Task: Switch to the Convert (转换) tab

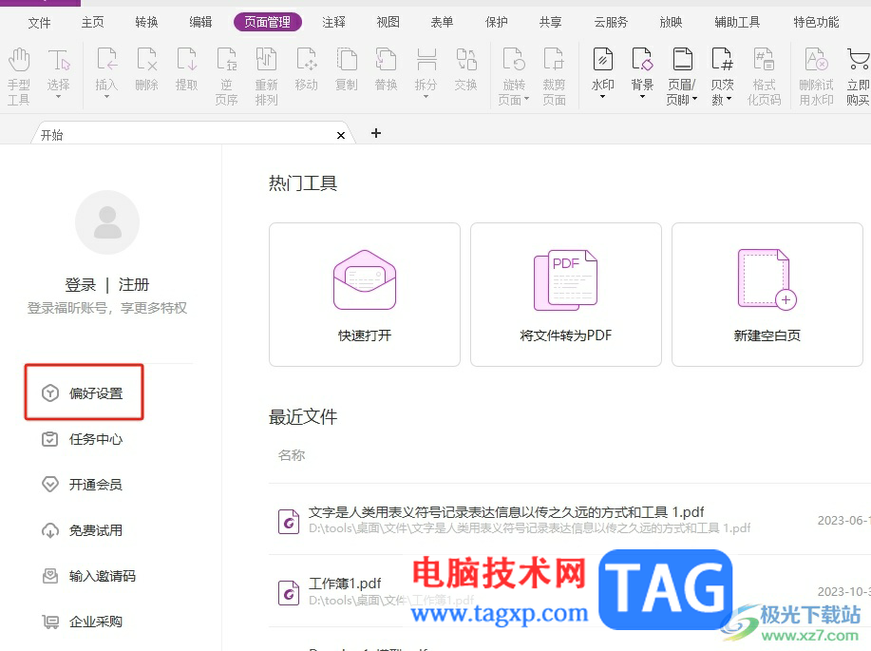Action: pos(146,22)
